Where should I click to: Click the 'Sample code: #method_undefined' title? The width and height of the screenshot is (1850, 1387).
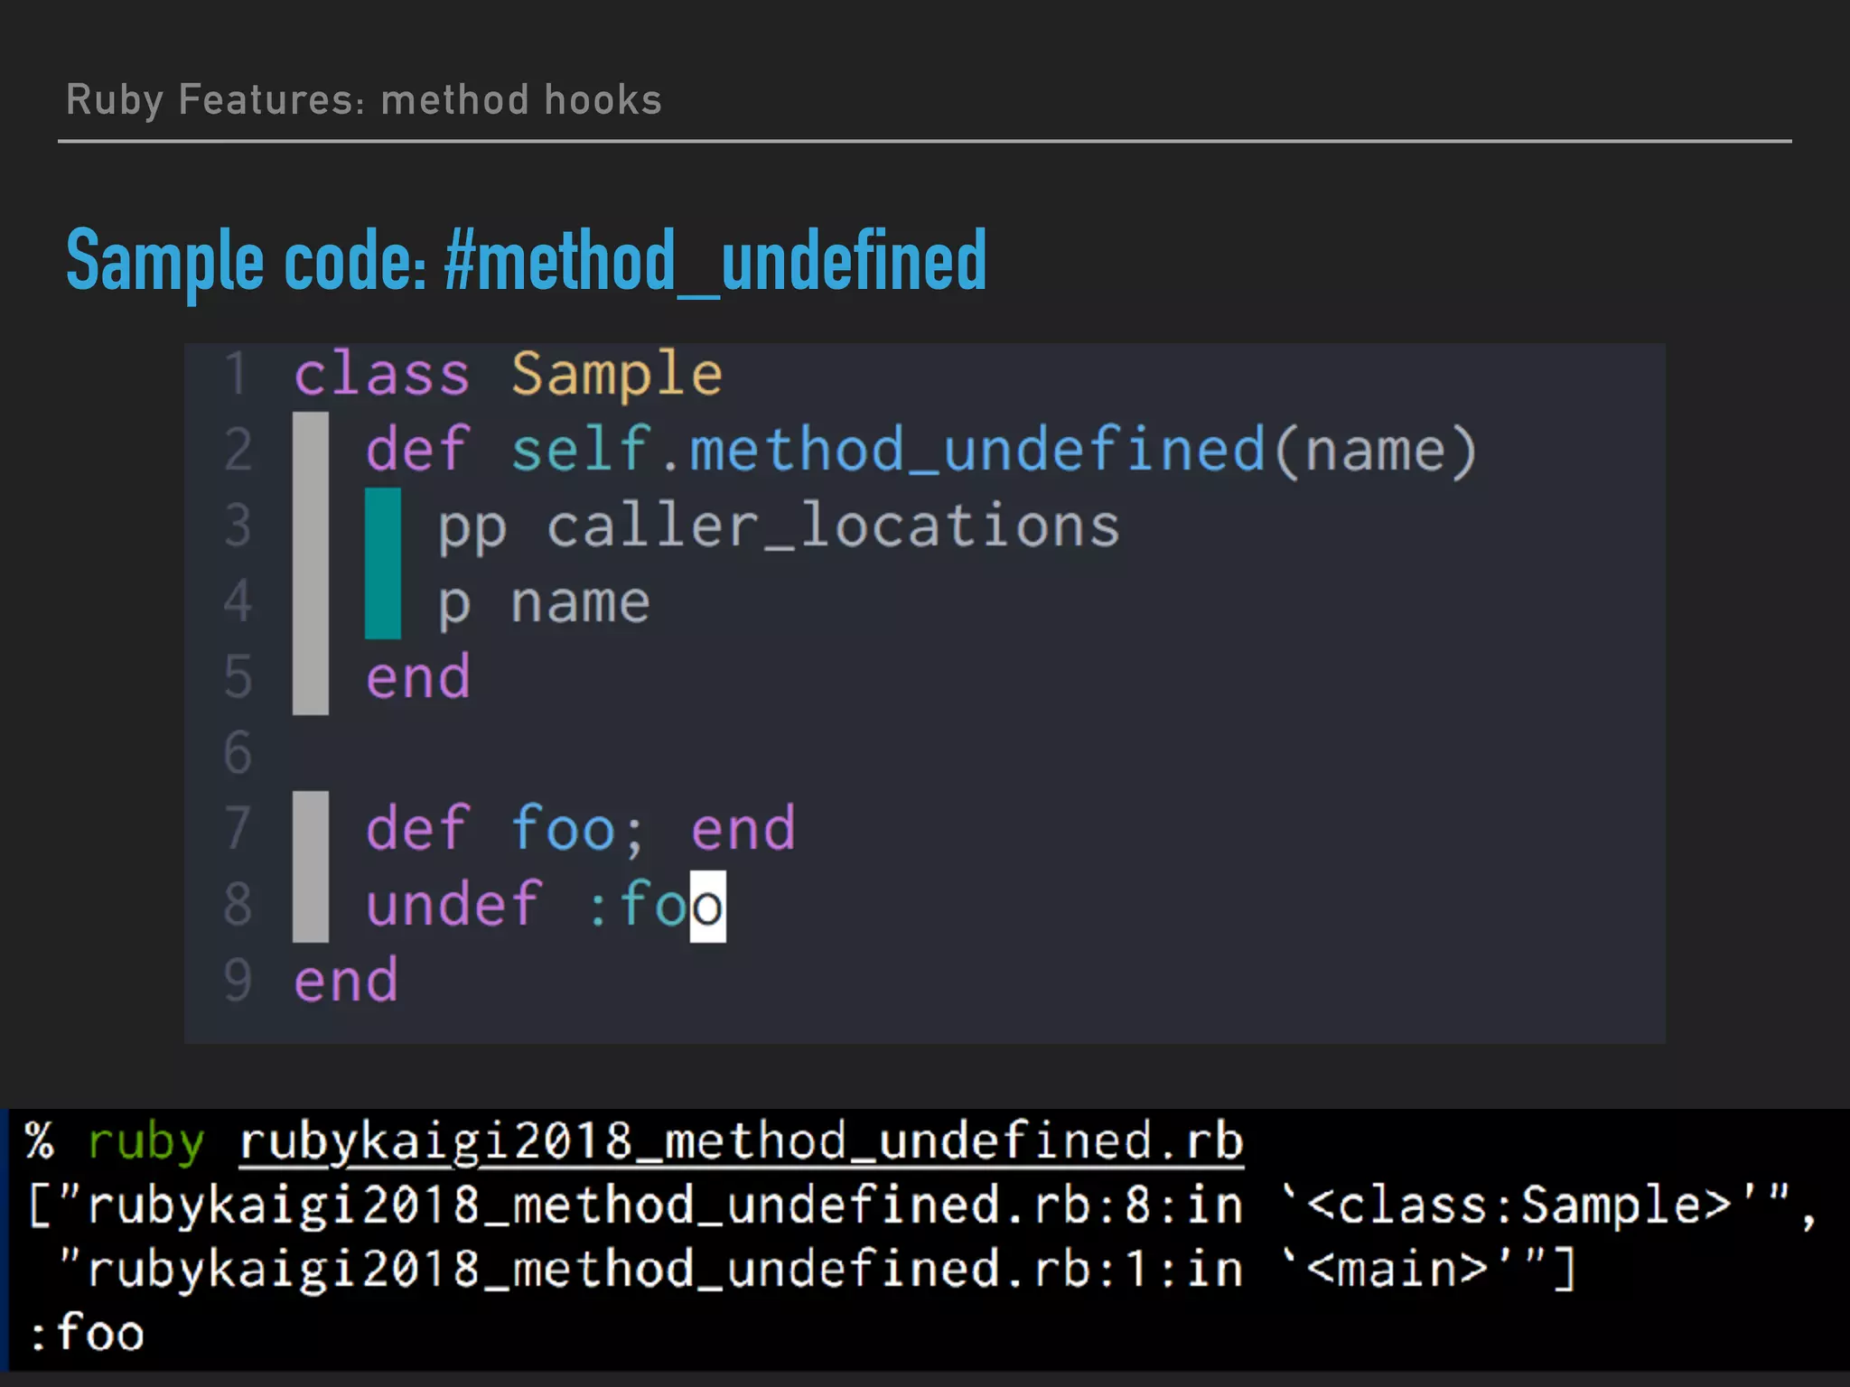(x=526, y=260)
